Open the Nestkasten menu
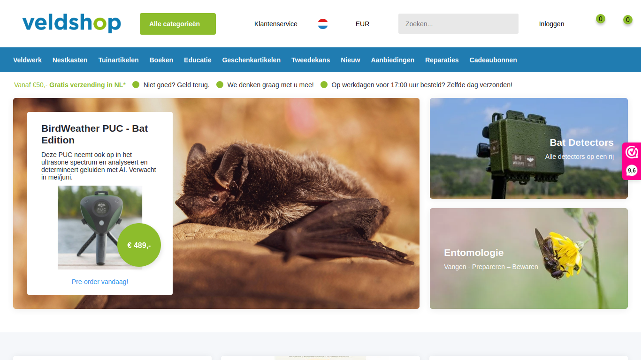Image resolution: width=641 pixels, height=360 pixels. [70, 60]
